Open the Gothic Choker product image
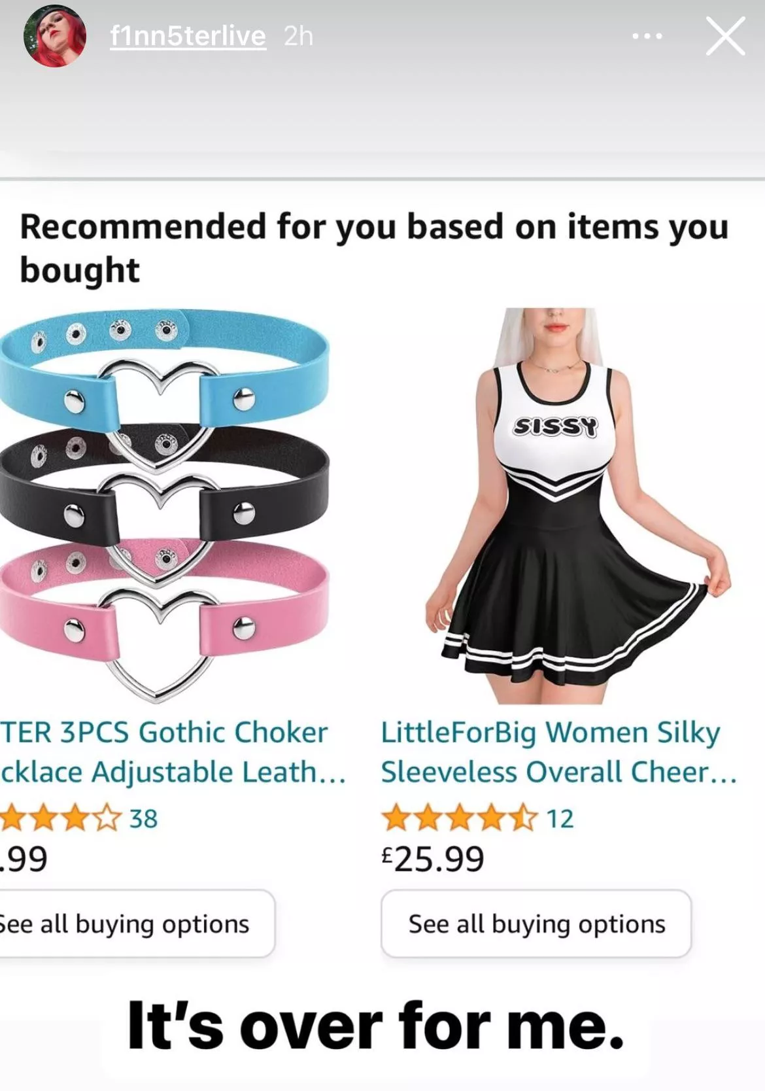This screenshot has width=765, height=1091. (163, 504)
